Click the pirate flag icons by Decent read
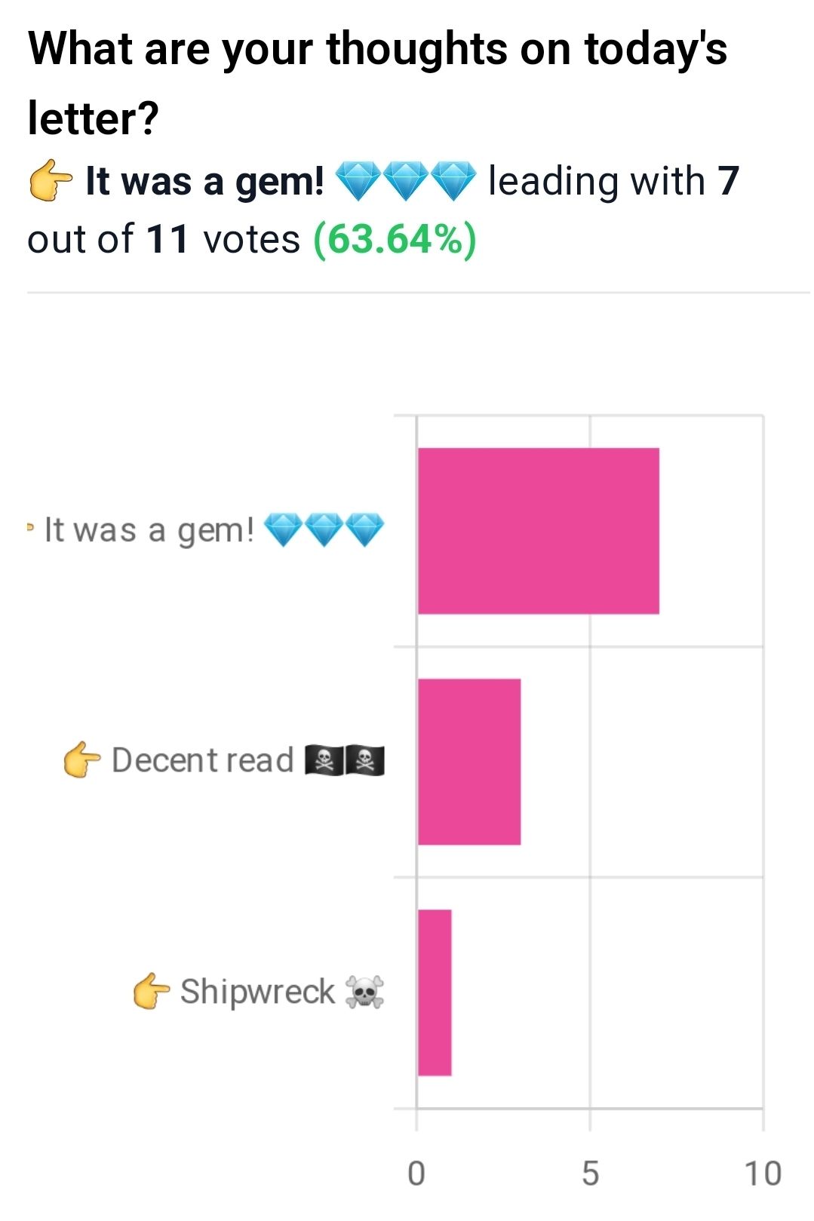 (x=345, y=760)
